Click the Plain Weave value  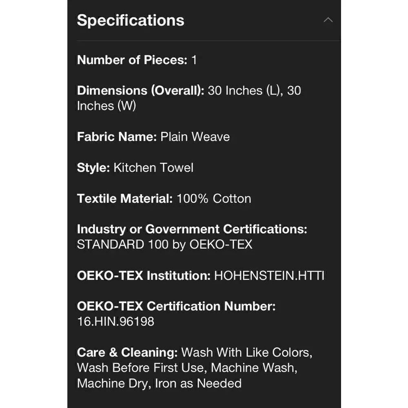pos(195,137)
